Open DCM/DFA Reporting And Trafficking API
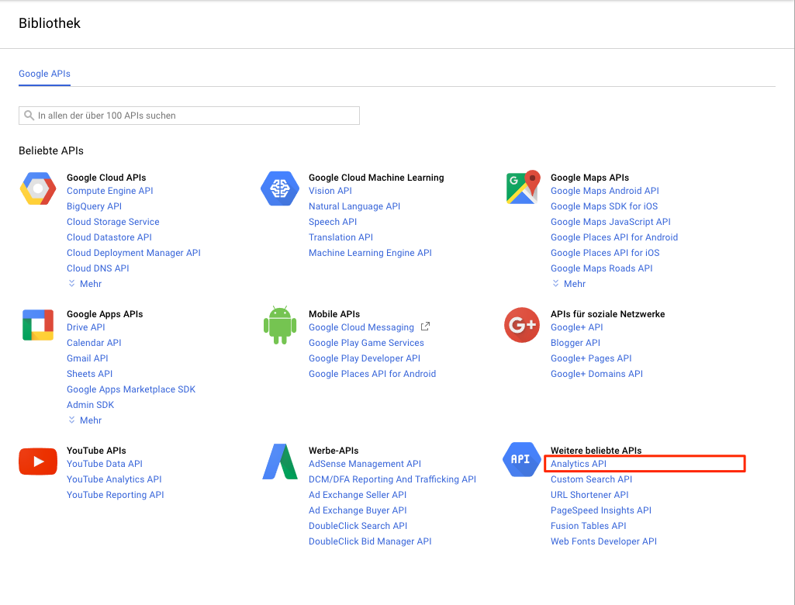Image resolution: width=795 pixels, height=605 pixels. click(392, 479)
